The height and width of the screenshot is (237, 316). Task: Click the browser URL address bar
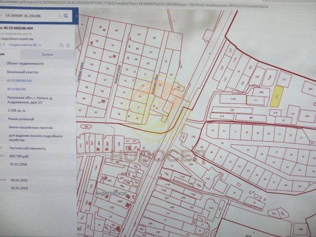click(x=152, y=2)
